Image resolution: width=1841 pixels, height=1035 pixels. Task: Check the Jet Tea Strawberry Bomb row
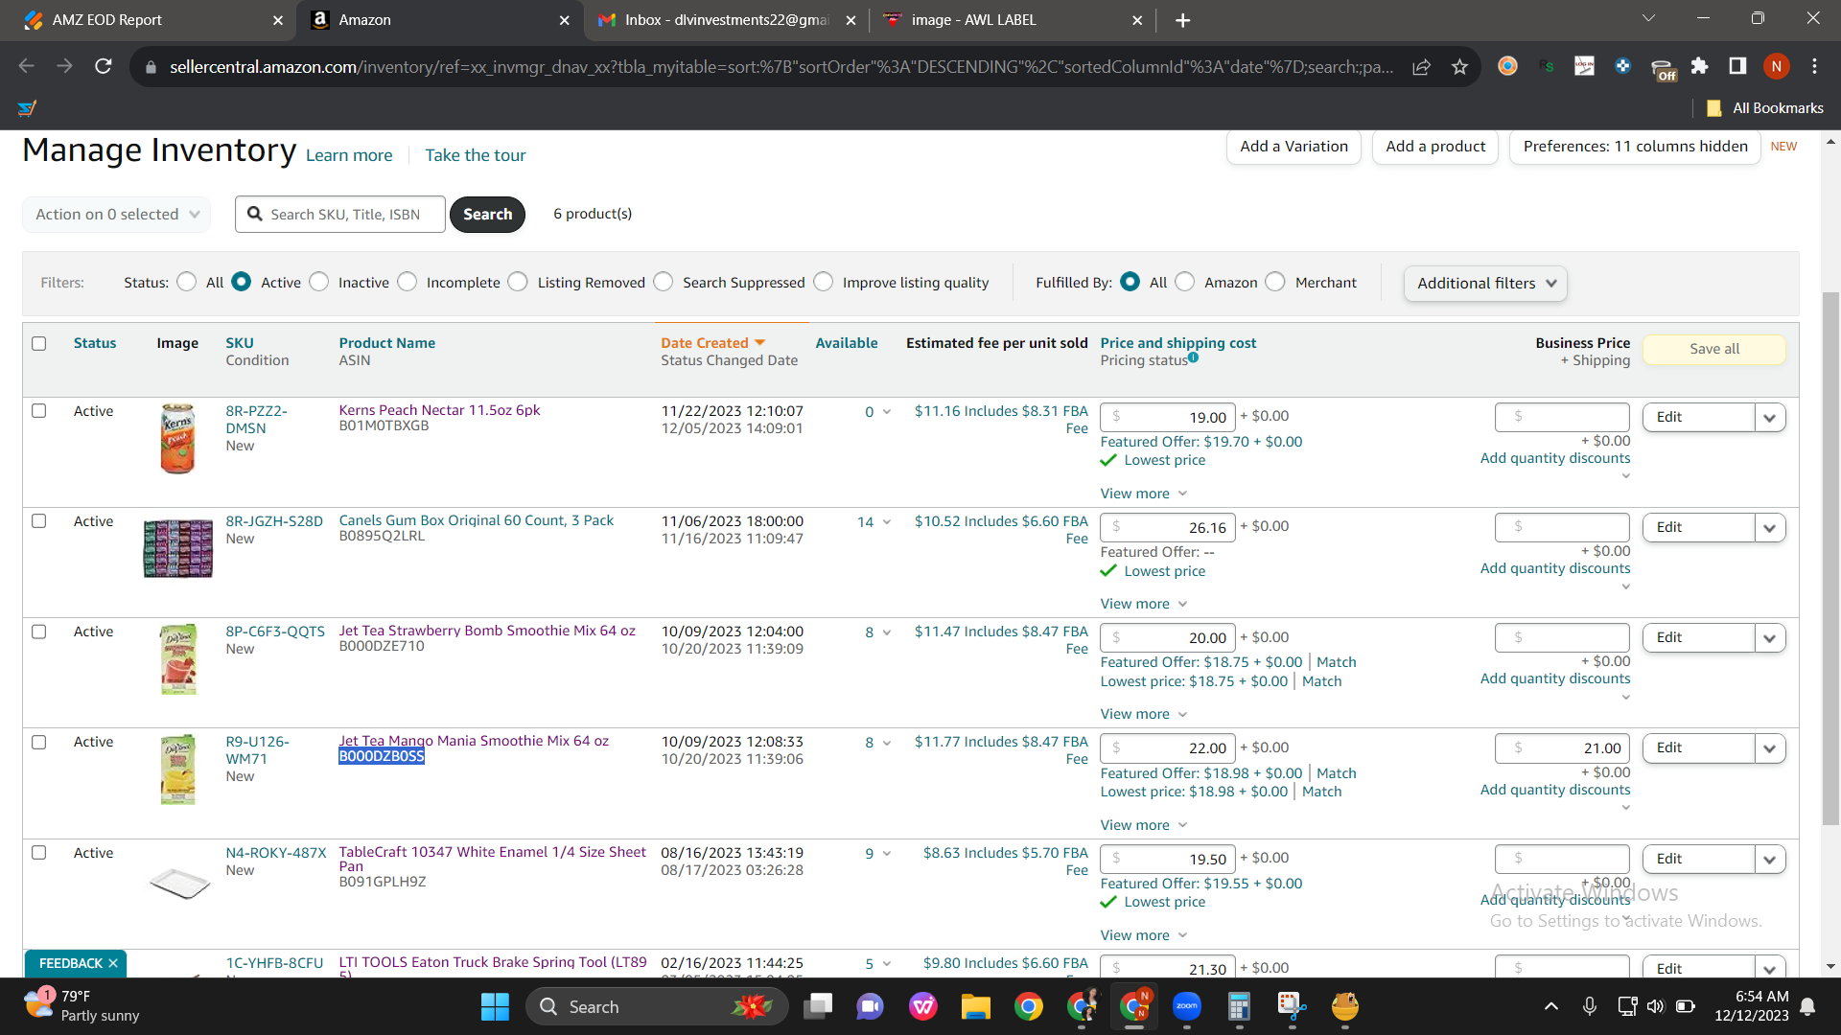pyautogui.click(x=39, y=632)
